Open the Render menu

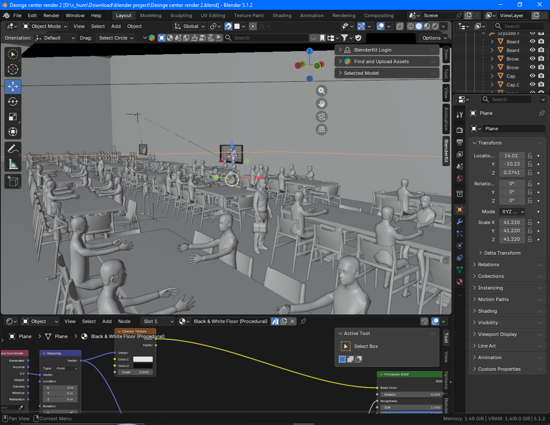(51, 15)
